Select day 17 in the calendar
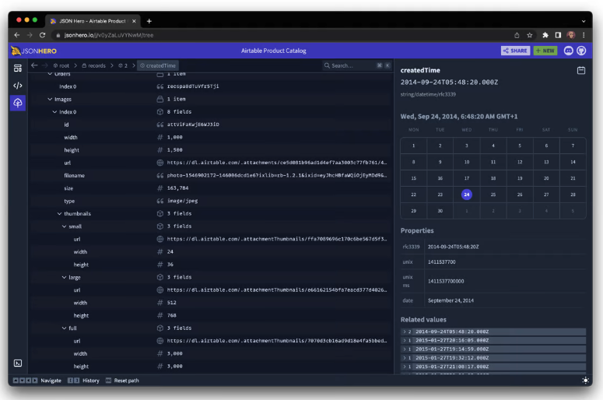 click(467, 178)
